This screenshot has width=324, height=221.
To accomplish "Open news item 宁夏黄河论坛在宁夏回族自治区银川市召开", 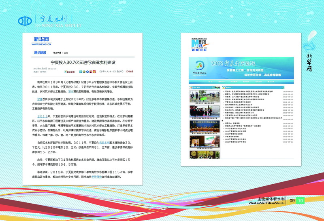I will click(x=241, y=116).
